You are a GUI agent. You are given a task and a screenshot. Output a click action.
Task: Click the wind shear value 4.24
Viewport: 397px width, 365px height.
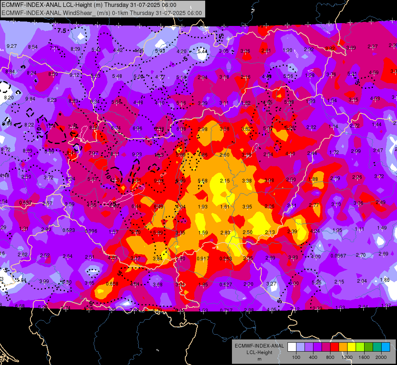(315, 231)
